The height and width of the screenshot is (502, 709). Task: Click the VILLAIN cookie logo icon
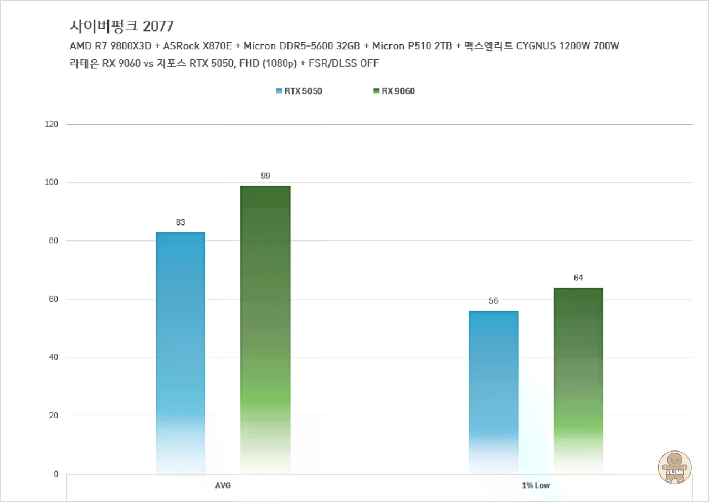coord(675,467)
